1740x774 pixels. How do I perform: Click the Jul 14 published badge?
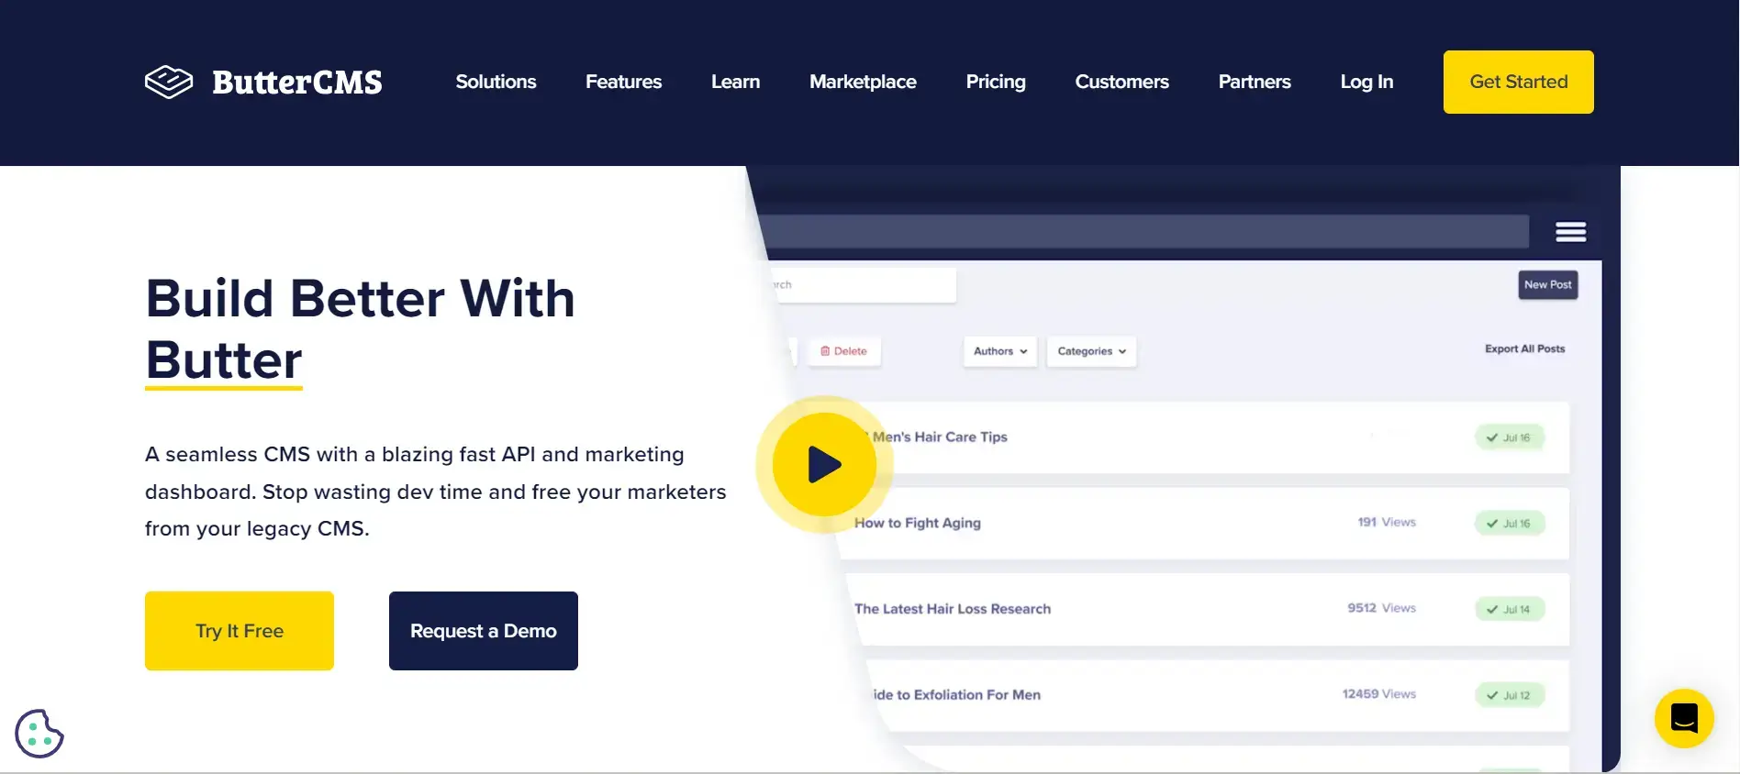tap(1510, 609)
